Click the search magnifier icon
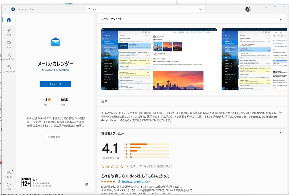Image resolution: width=289 pixels, height=195 pixels. click(201, 9)
